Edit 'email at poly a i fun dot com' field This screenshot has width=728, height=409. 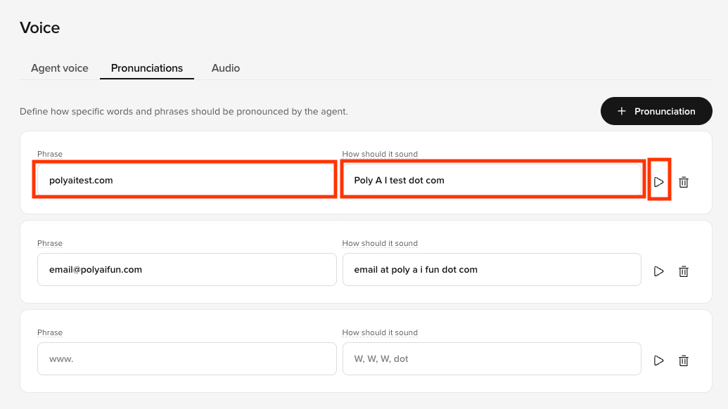tap(492, 269)
